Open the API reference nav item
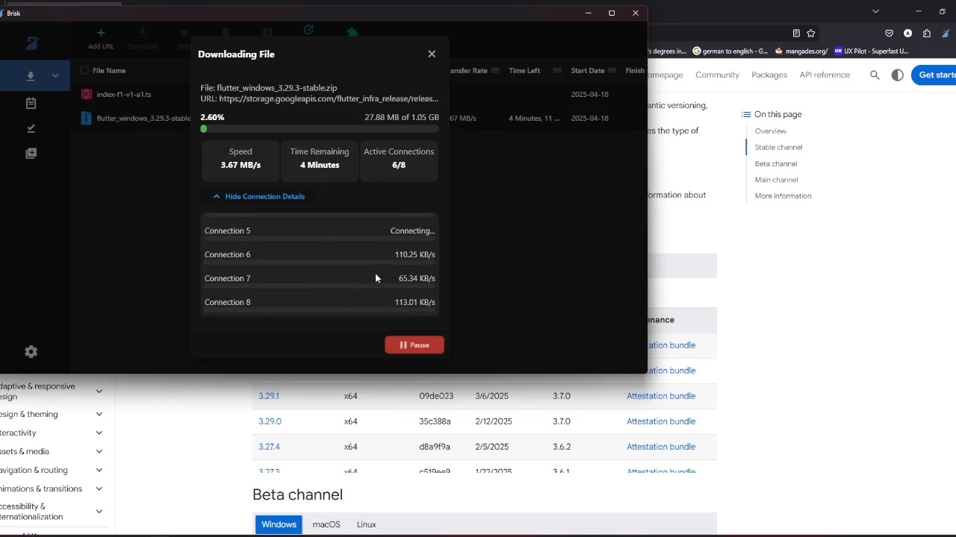 pyautogui.click(x=825, y=75)
